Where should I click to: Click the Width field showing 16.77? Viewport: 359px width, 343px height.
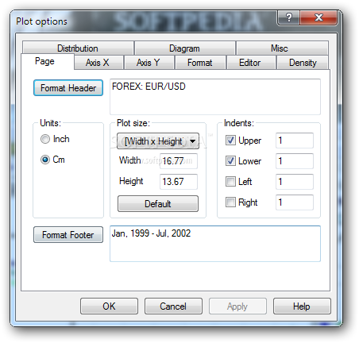click(179, 161)
